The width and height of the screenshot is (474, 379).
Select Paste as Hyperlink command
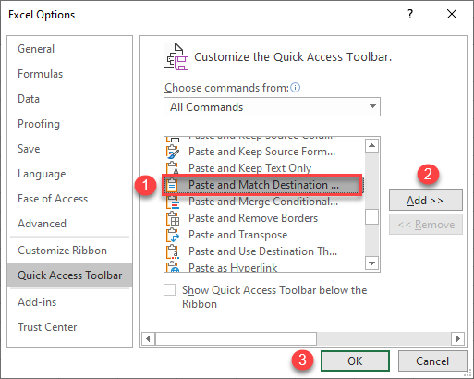click(x=264, y=267)
